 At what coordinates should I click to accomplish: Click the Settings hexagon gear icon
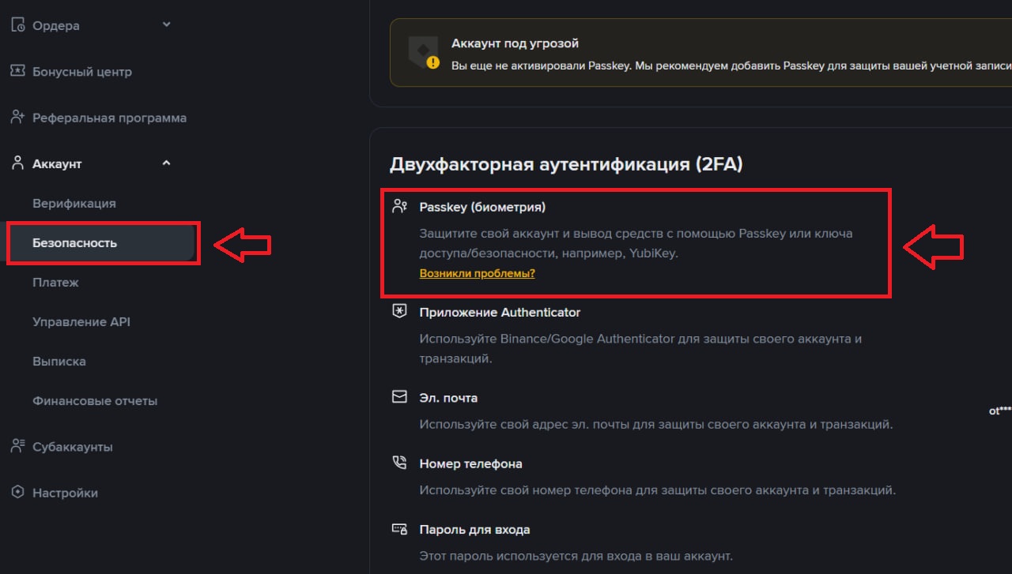tap(17, 492)
